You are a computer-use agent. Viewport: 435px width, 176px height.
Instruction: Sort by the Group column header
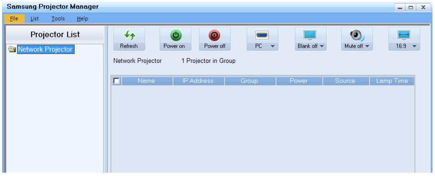(x=250, y=81)
